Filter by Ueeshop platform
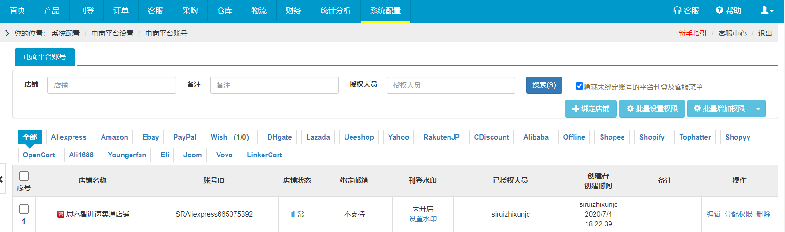 (359, 137)
